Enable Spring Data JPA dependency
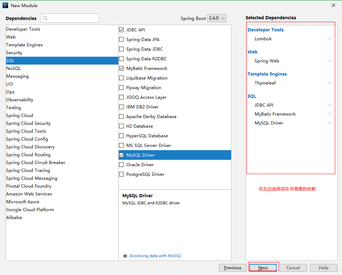This screenshot has width=342, height=275. (x=122, y=40)
